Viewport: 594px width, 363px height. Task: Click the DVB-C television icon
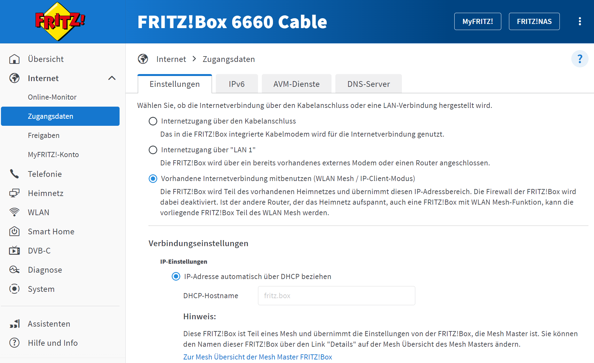(14, 251)
